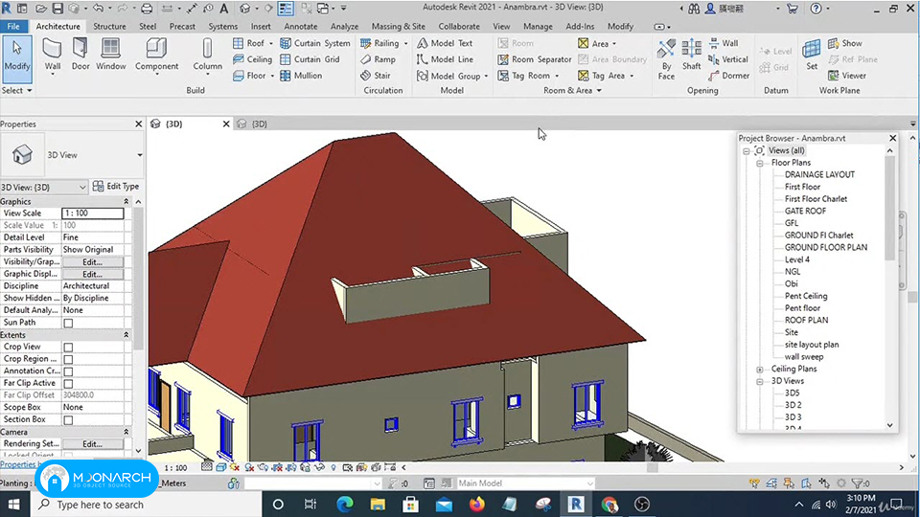Click the Windows search box on taskbar
The width and height of the screenshot is (920, 517).
point(147,505)
